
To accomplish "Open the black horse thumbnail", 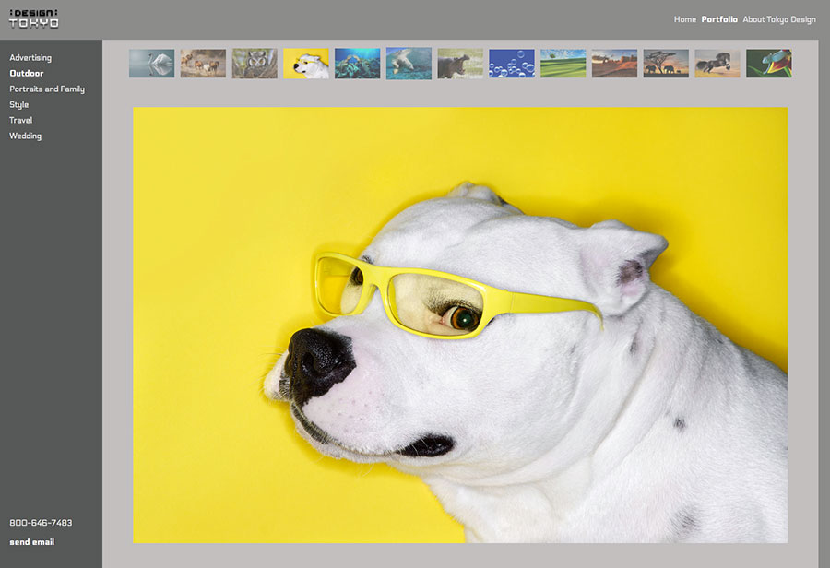I will pos(717,64).
